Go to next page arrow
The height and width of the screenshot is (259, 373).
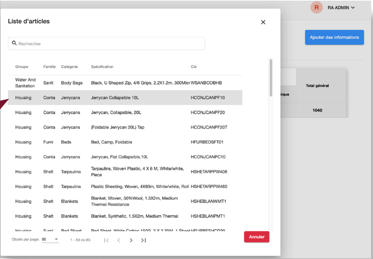[x=131, y=240]
